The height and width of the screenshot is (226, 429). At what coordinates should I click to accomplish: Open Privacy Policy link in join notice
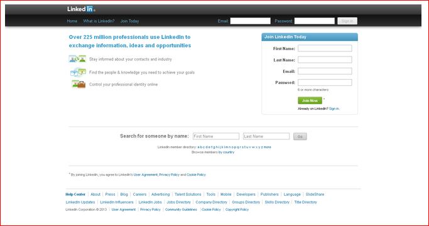pyautogui.click(x=169, y=175)
